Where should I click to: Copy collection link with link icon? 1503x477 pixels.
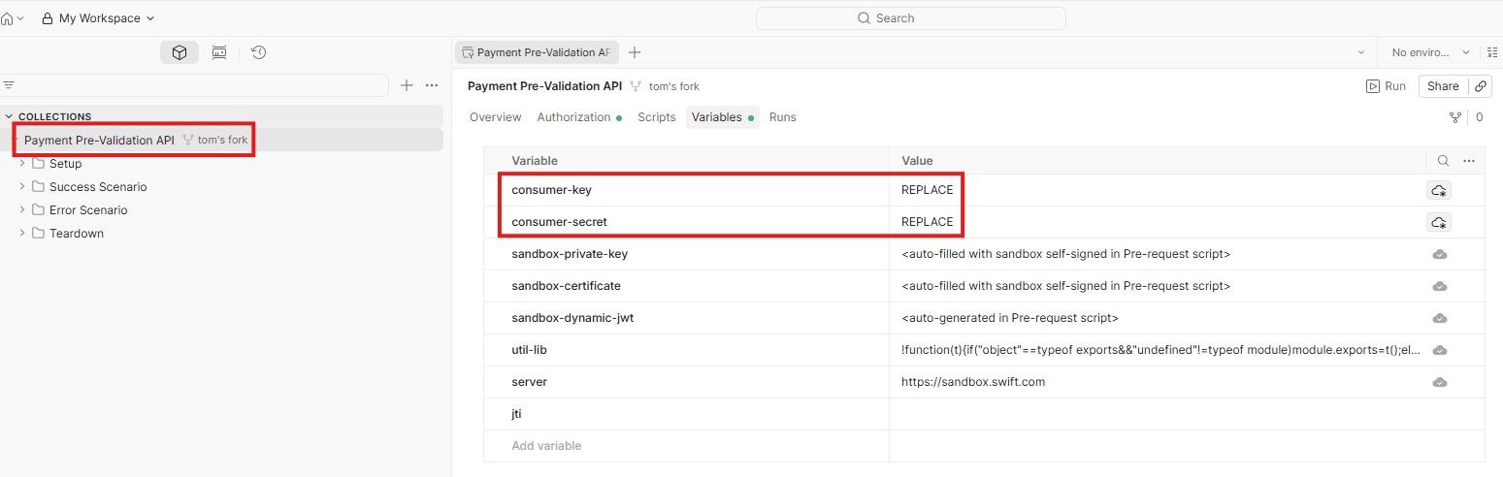(x=1481, y=86)
